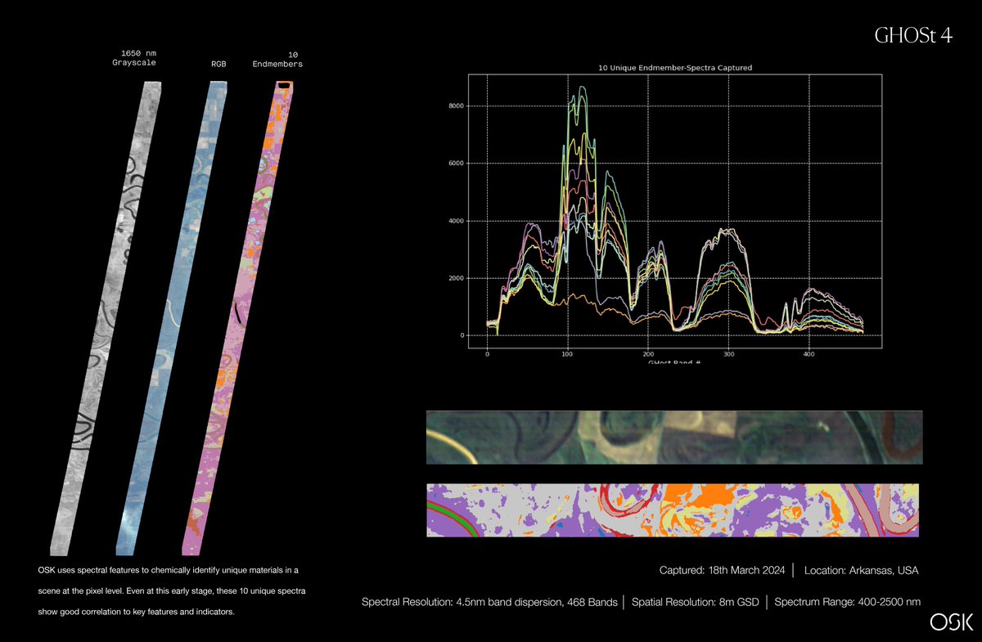
Task: Select the horizontal endmember classification strip
Action: click(673, 509)
